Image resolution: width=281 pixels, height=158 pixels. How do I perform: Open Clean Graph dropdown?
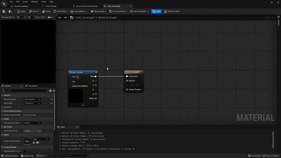[x=98, y=11]
